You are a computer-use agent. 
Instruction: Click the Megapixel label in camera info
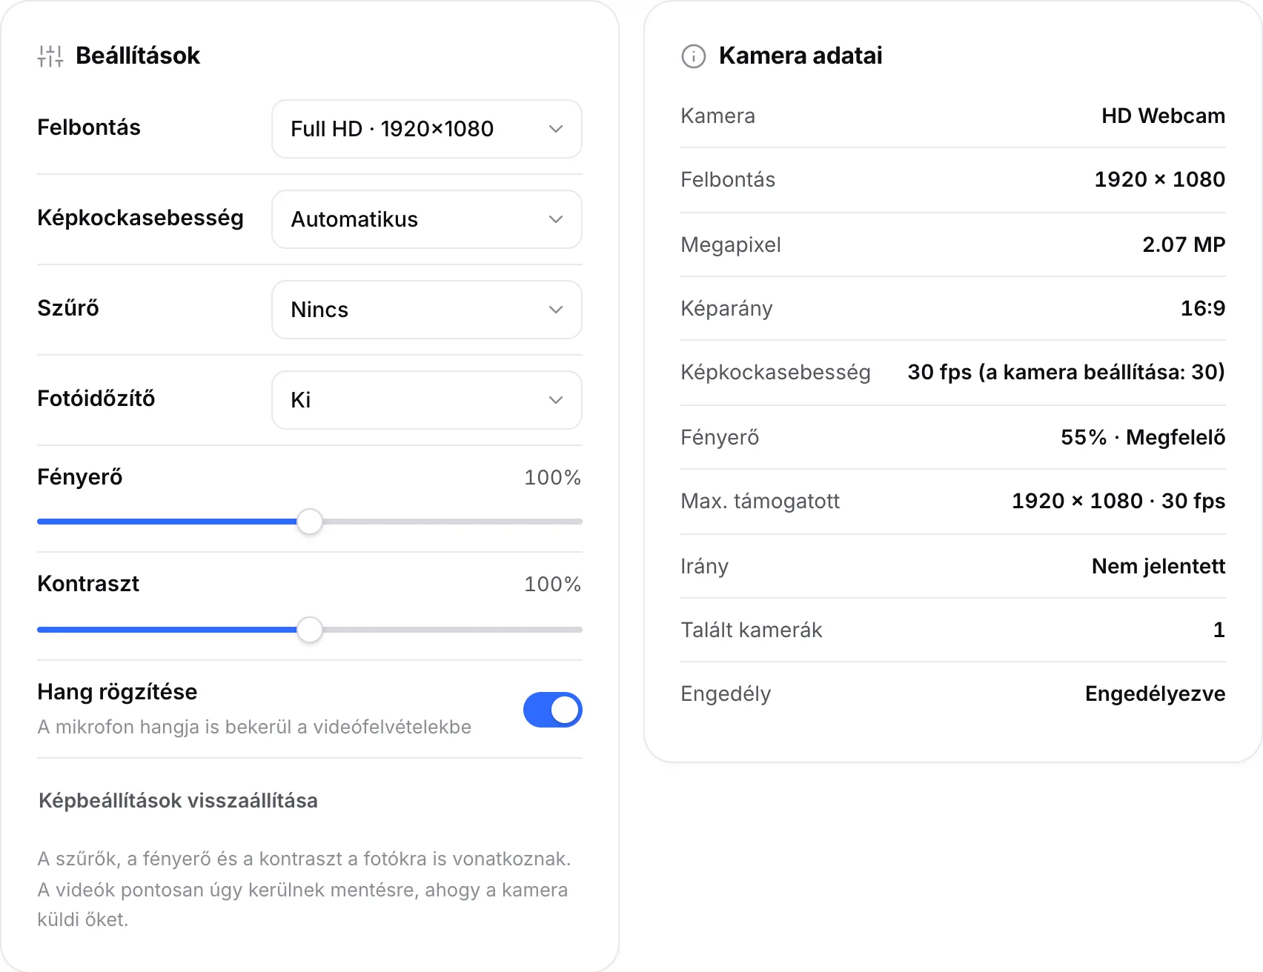click(731, 244)
